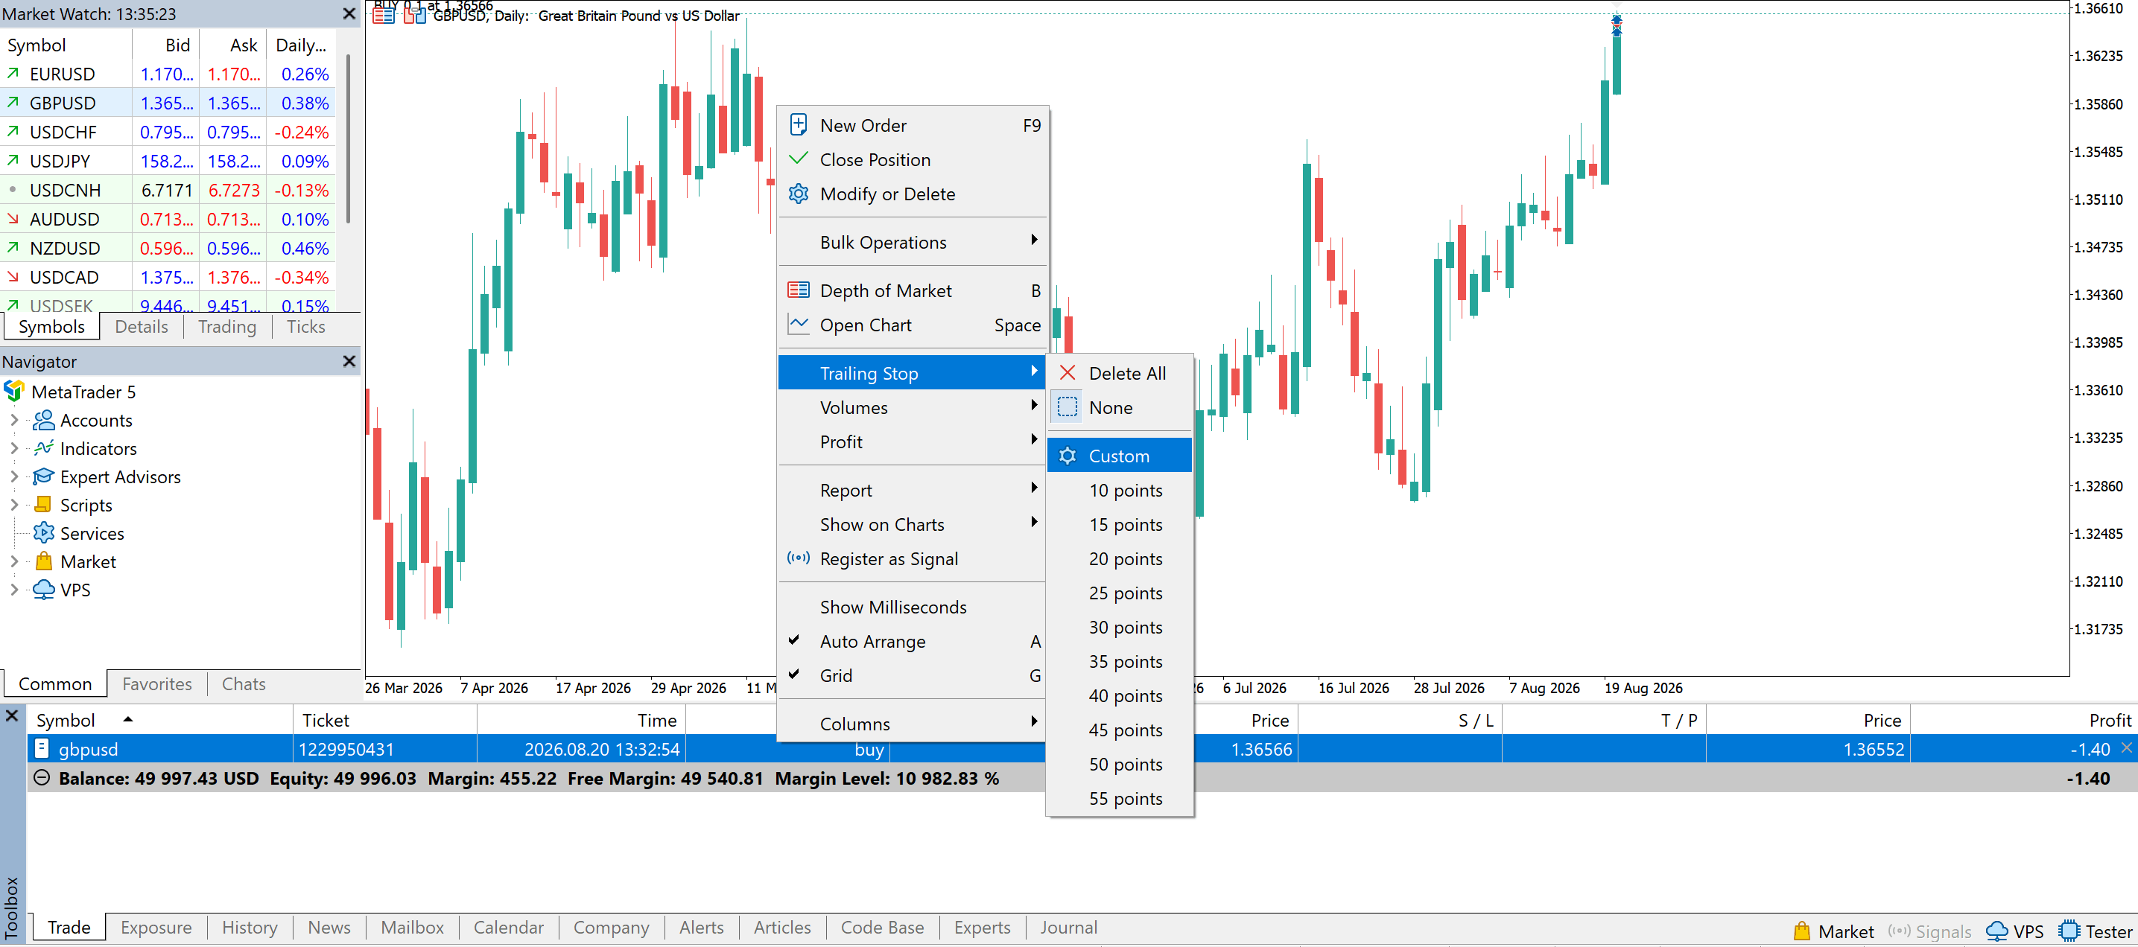Switch to Favorites tab in Navigator
This screenshot has height=947, width=2138.
point(157,683)
